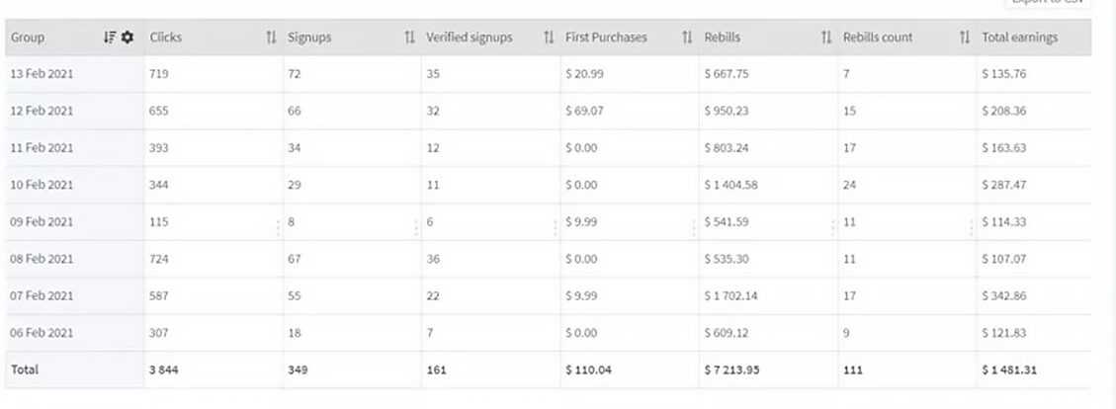
Task: Click the Group column header label
Action: pyautogui.click(x=28, y=38)
